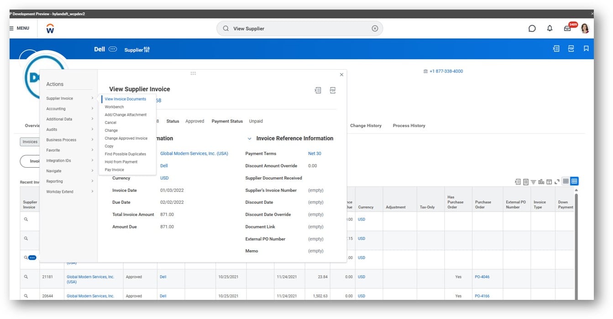Collapse Invoice Reference Information section
Viewport: 613px width, 319px height.
coord(249,139)
